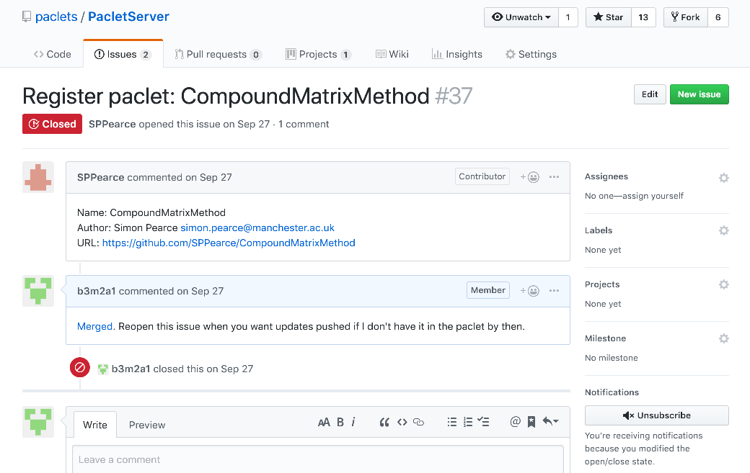Open the Insights tab
Viewport: 750px width, 473px height.
[457, 55]
